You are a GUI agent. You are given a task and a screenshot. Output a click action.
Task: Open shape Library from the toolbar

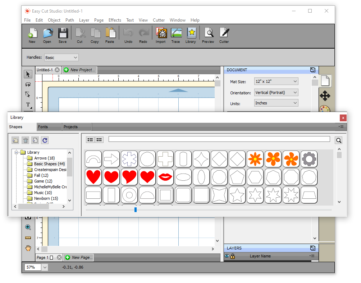191,34
